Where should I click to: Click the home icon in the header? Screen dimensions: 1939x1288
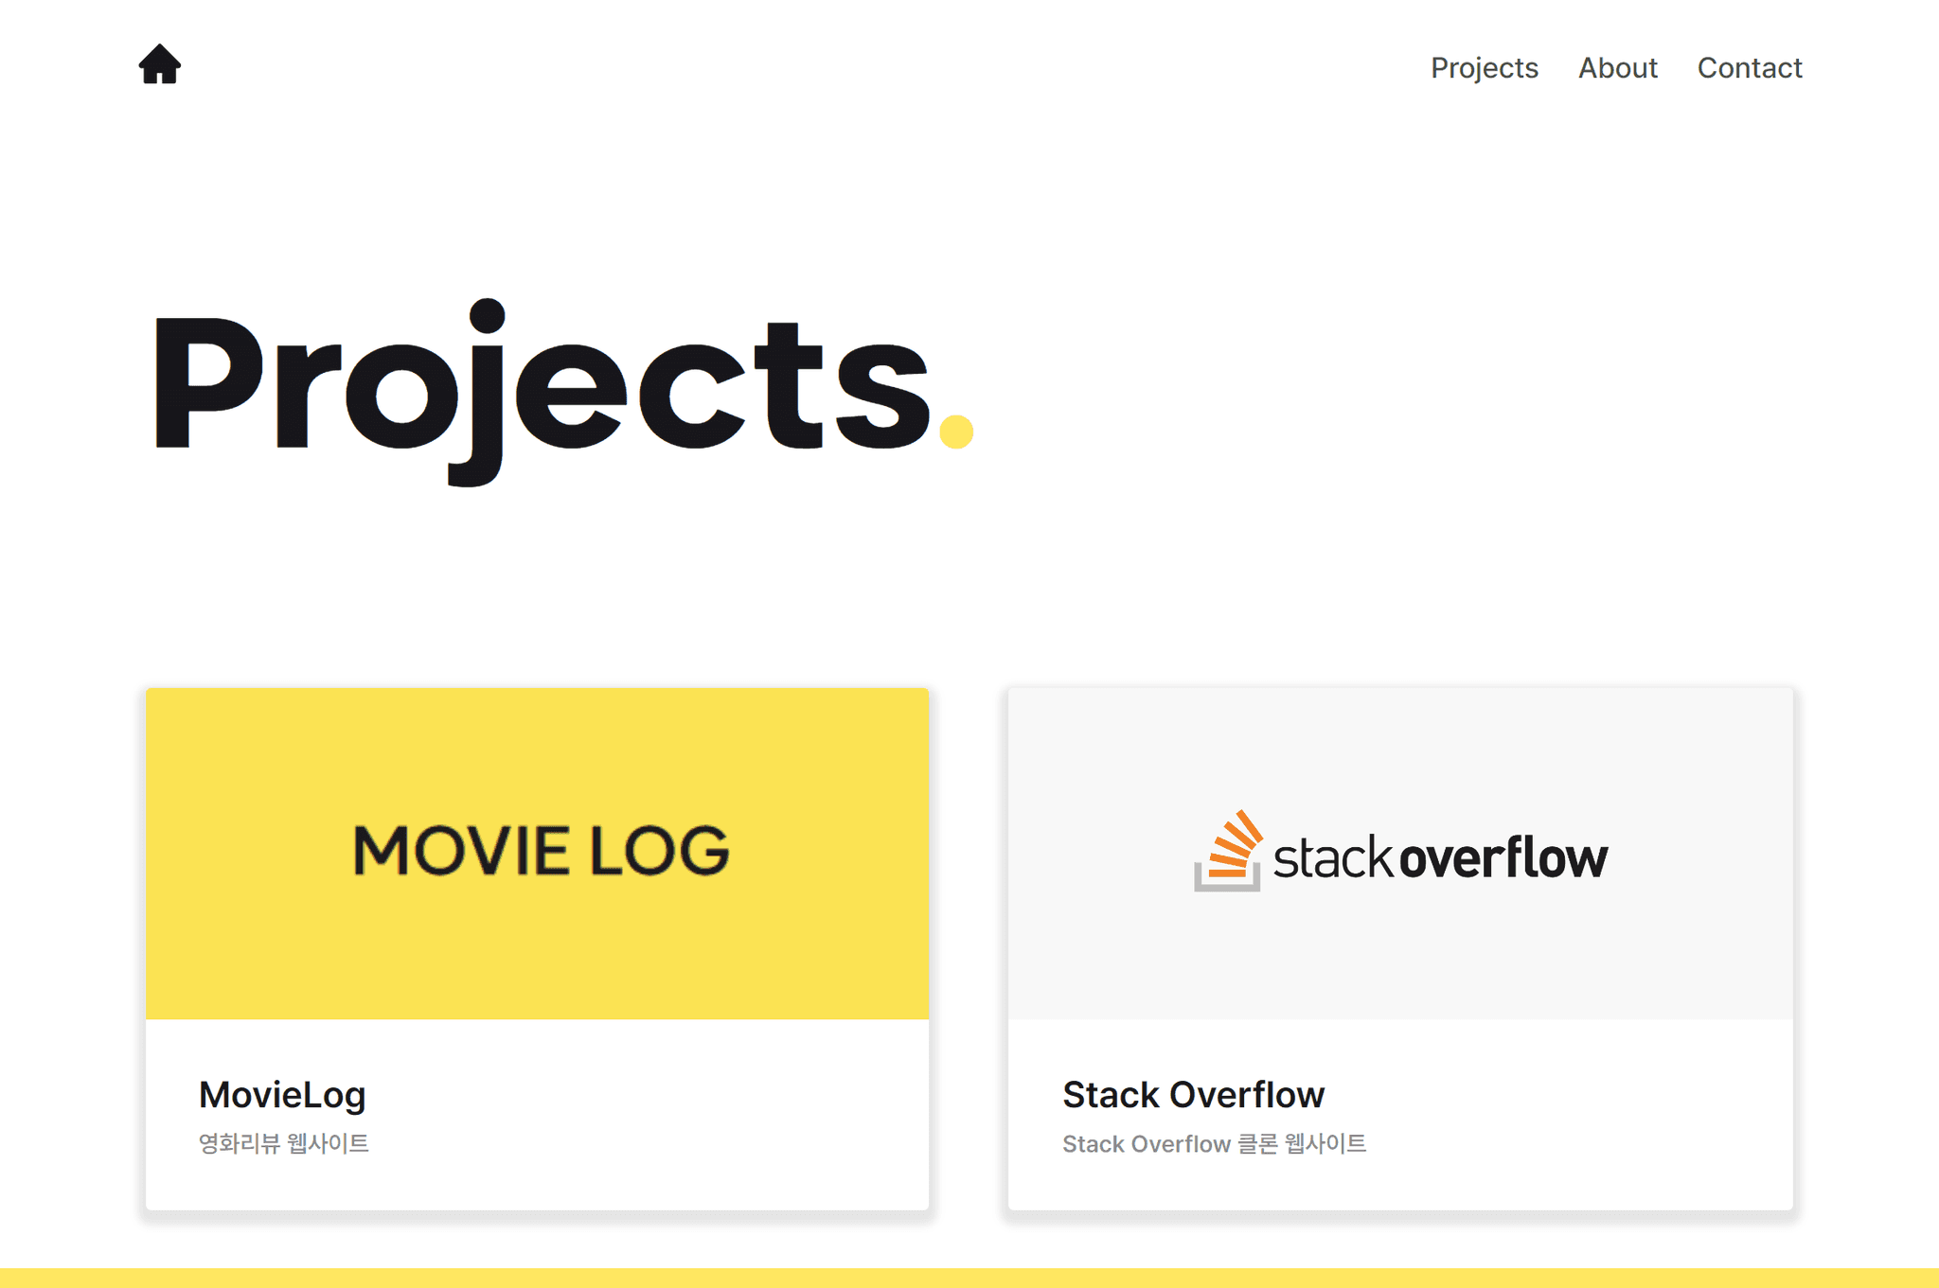(159, 64)
